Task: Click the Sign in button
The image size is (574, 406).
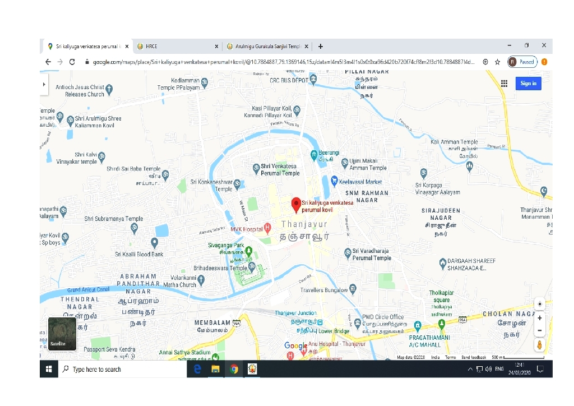Action: [x=528, y=83]
